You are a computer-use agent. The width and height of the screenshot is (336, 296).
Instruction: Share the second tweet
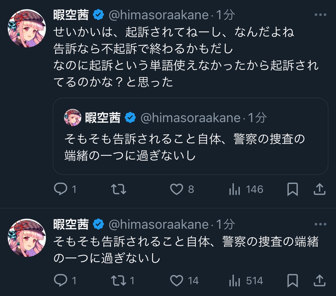click(x=319, y=280)
